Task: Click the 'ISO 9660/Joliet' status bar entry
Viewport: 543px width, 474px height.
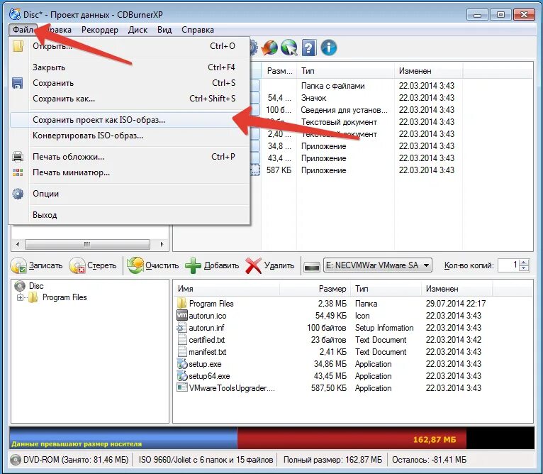Action: [x=206, y=460]
